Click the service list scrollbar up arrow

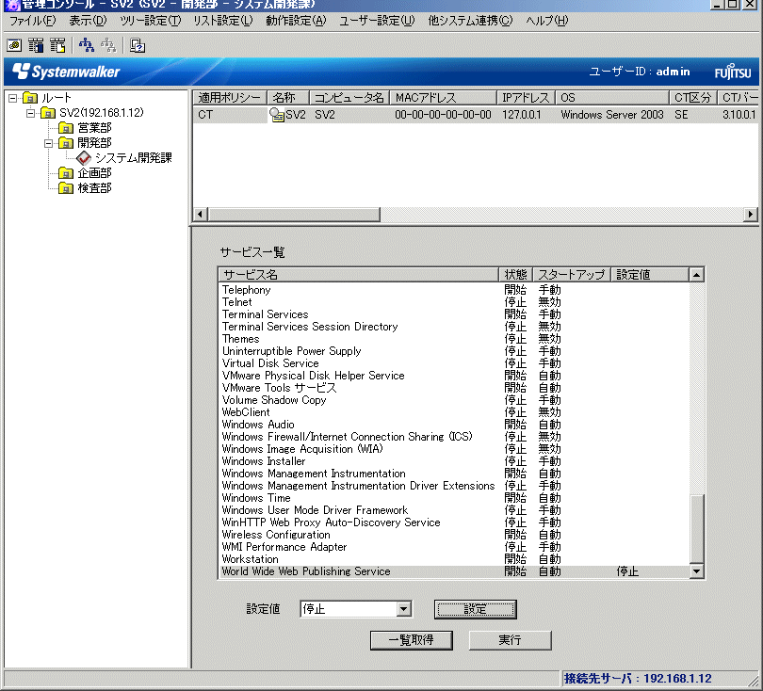coord(696,275)
